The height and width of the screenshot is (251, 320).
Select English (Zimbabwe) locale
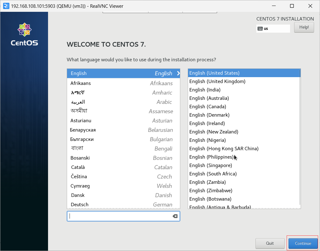pyautogui.click(x=244, y=191)
